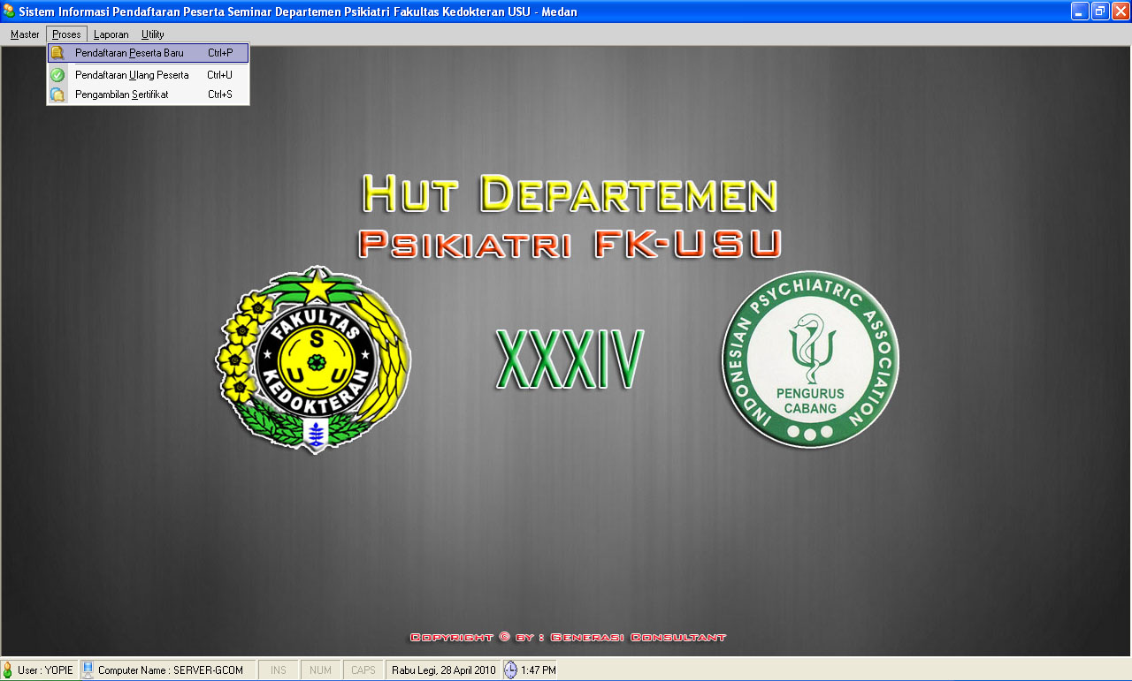Click the user icon beside YOPIE
This screenshot has width=1132, height=681.
8,670
